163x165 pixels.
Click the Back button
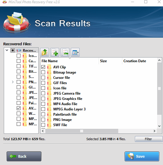(x=24, y=156)
